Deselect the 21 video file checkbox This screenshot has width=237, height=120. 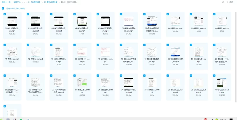[5, 75]
